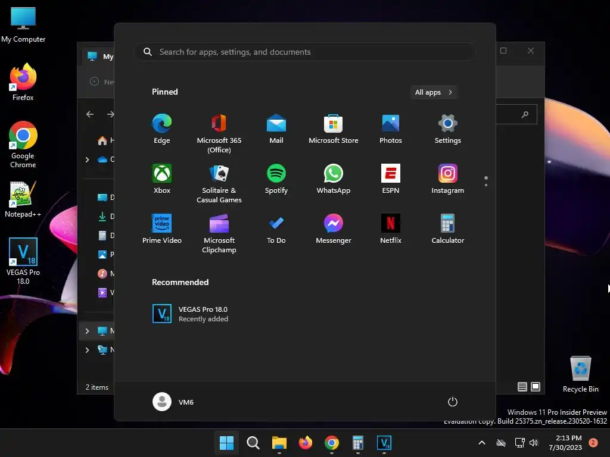Viewport: 610px width, 457px height.
Task: Expand My Computer node in Explorer sidebar
Action: 87,331
